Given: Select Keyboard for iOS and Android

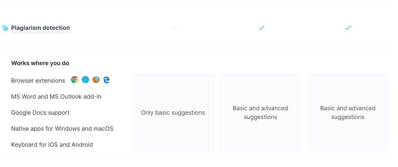Looking at the screenshot, I should [52, 145].
